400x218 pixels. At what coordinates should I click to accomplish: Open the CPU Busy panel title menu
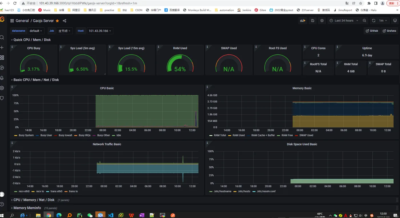point(34,48)
